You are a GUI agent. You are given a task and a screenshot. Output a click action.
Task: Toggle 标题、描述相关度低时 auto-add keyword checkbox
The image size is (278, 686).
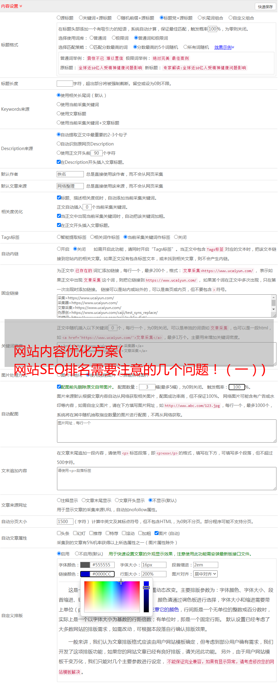[59, 198]
